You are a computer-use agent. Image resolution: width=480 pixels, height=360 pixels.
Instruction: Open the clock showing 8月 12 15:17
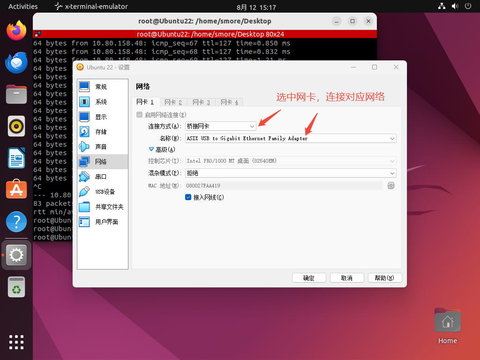(x=256, y=7)
